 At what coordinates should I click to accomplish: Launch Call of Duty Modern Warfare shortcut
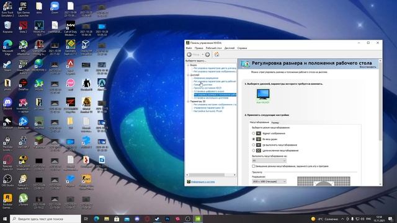coord(70,28)
